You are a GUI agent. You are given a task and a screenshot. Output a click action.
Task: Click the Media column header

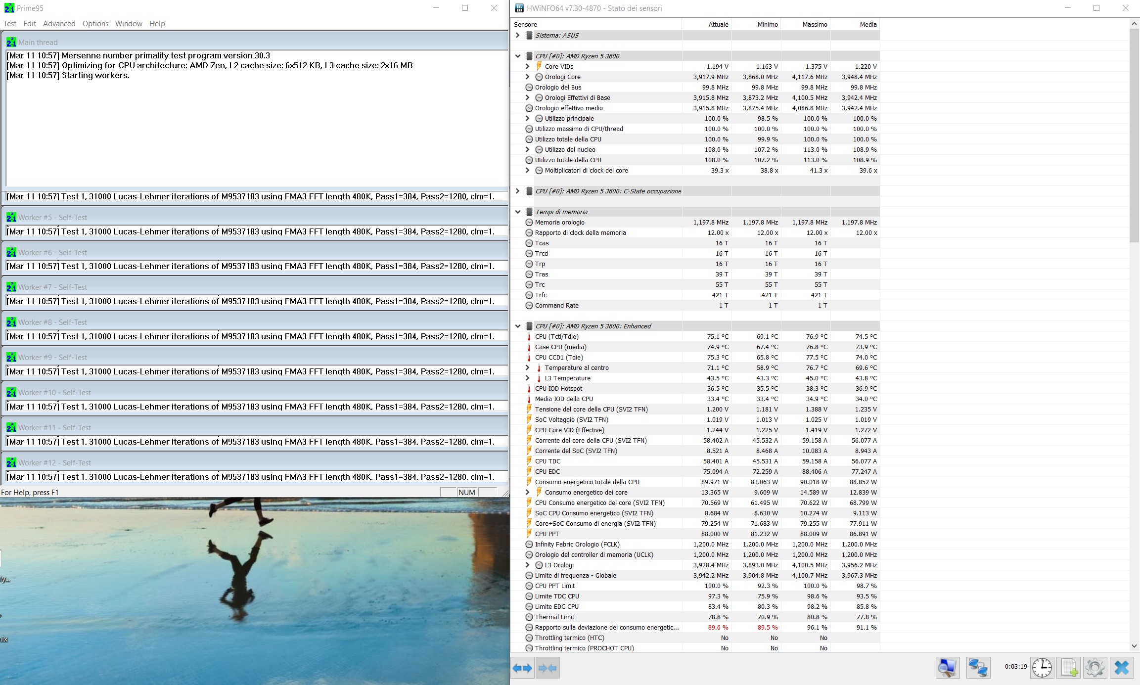855,25
